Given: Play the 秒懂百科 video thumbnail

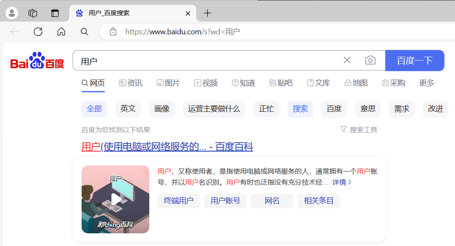Looking at the screenshot, I should click(x=115, y=199).
